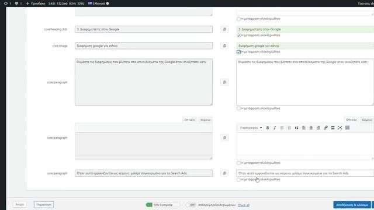Align text left in the editor toolbar

point(304,128)
